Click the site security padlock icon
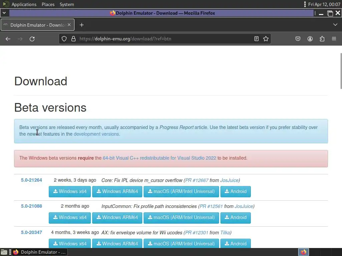342x256 pixels. coord(73,39)
